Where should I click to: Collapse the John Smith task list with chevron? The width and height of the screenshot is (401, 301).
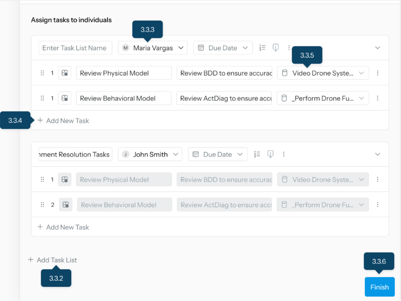pyautogui.click(x=378, y=154)
